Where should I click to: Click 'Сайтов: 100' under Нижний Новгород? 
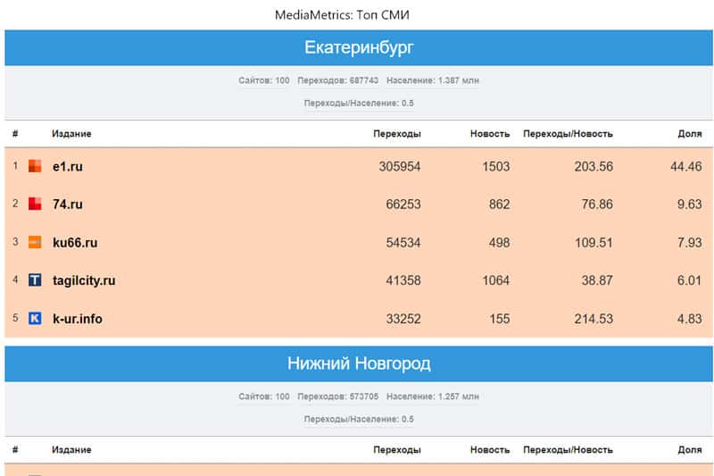click(264, 397)
